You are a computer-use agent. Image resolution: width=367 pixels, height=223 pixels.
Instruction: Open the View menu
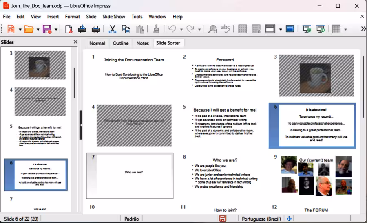tap(35, 17)
